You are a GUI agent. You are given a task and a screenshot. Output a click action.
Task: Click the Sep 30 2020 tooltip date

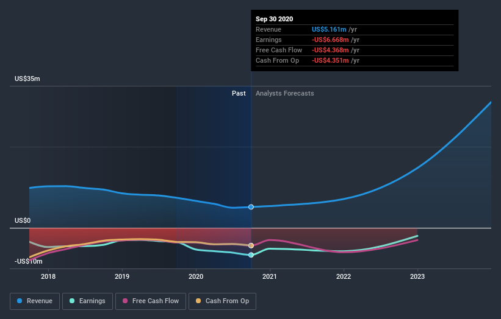(x=274, y=19)
